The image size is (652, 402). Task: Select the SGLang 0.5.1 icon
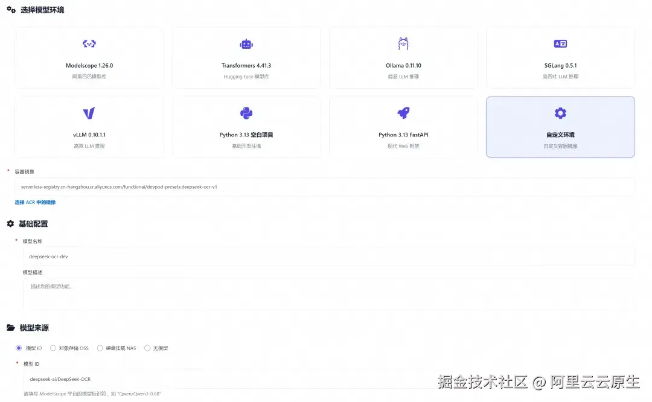tap(560, 43)
